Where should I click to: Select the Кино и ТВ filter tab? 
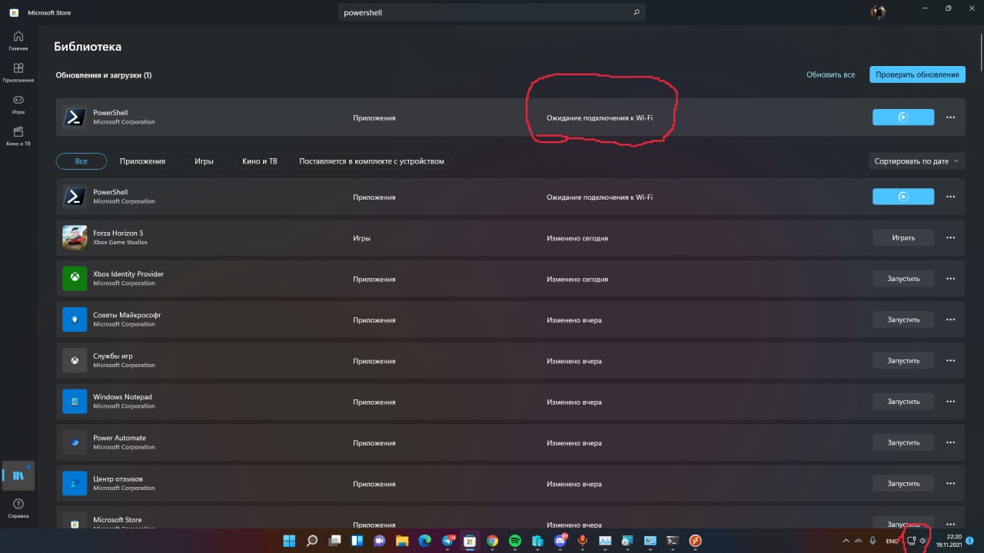click(259, 161)
